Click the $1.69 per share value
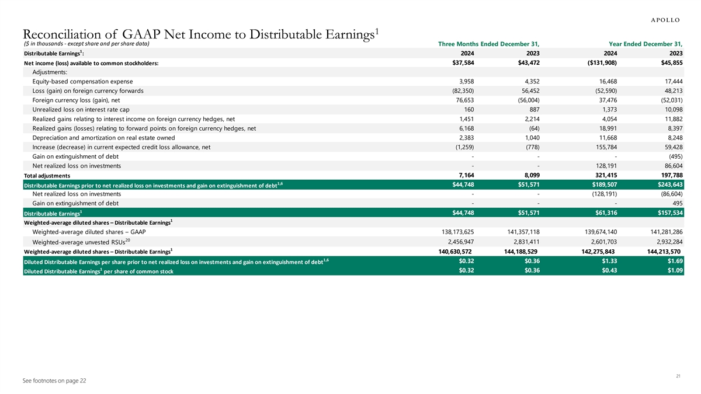Viewport: 701px width, 394px height. (x=674, y=261)
